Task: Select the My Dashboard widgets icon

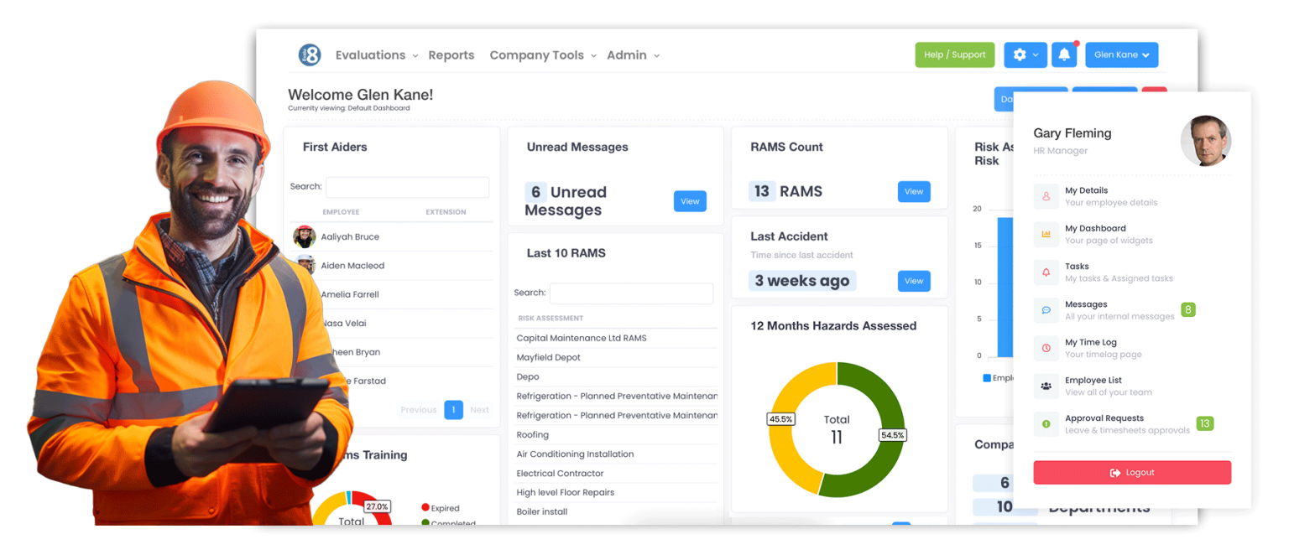Action: pos(1046,234)
